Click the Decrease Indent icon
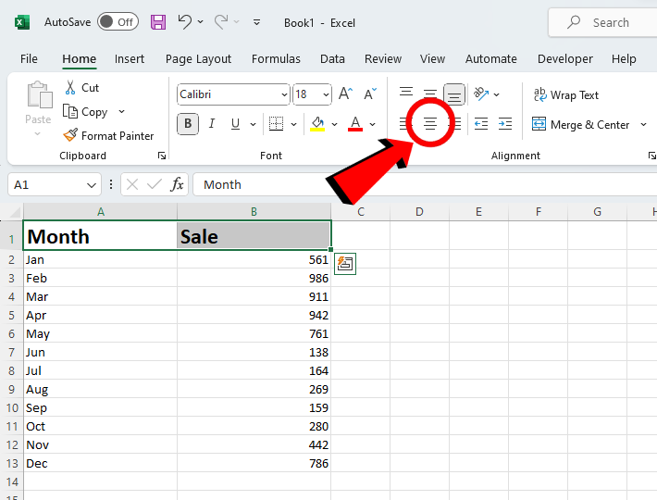This screenshot has height=500, width=657. (481, 124)
